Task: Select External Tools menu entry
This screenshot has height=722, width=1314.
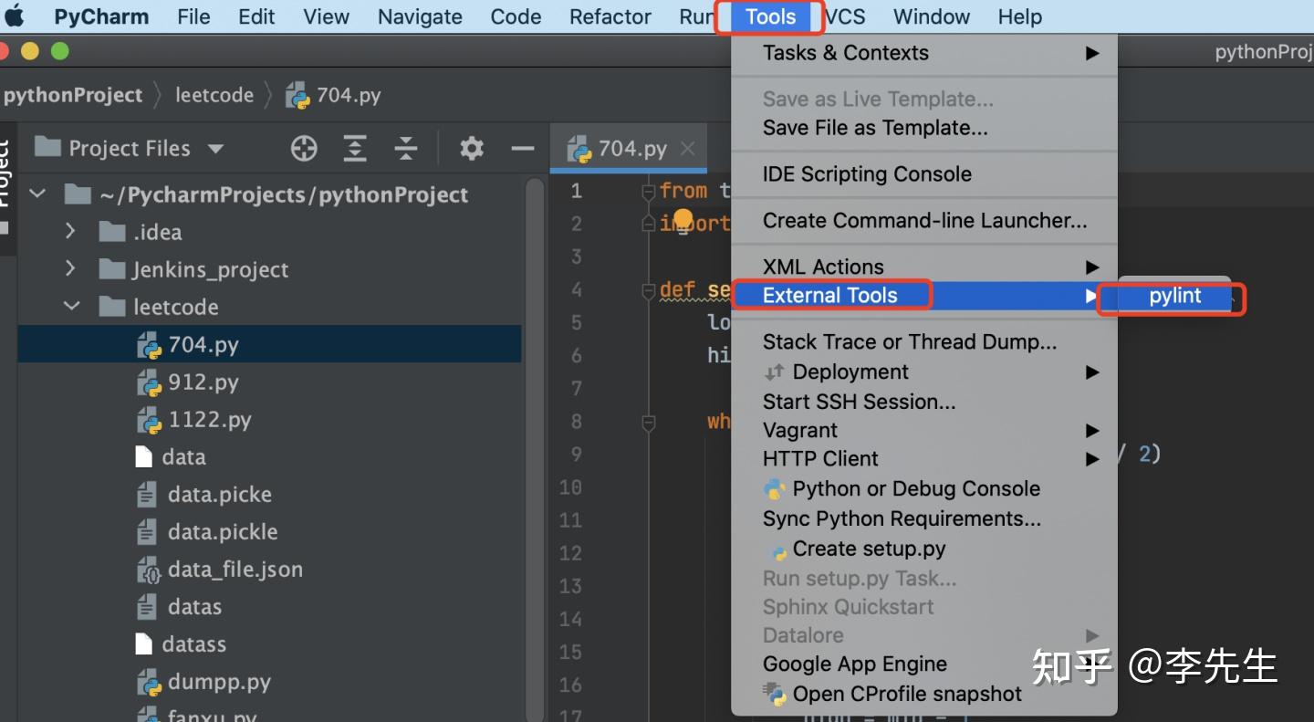Action: coord(924,296)
